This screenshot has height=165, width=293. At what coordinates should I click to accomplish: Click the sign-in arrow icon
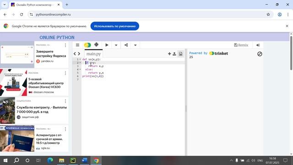258,45
